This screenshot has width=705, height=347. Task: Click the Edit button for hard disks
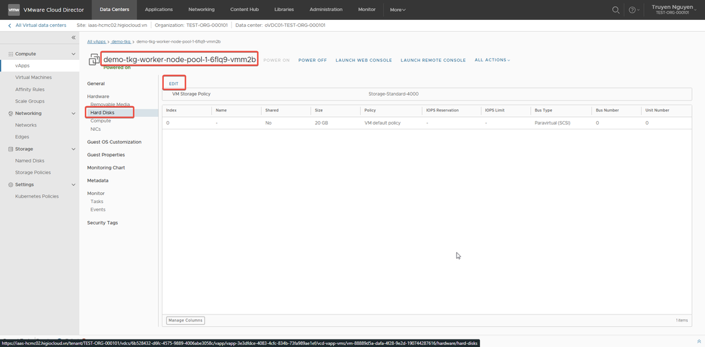click(173, 83)
